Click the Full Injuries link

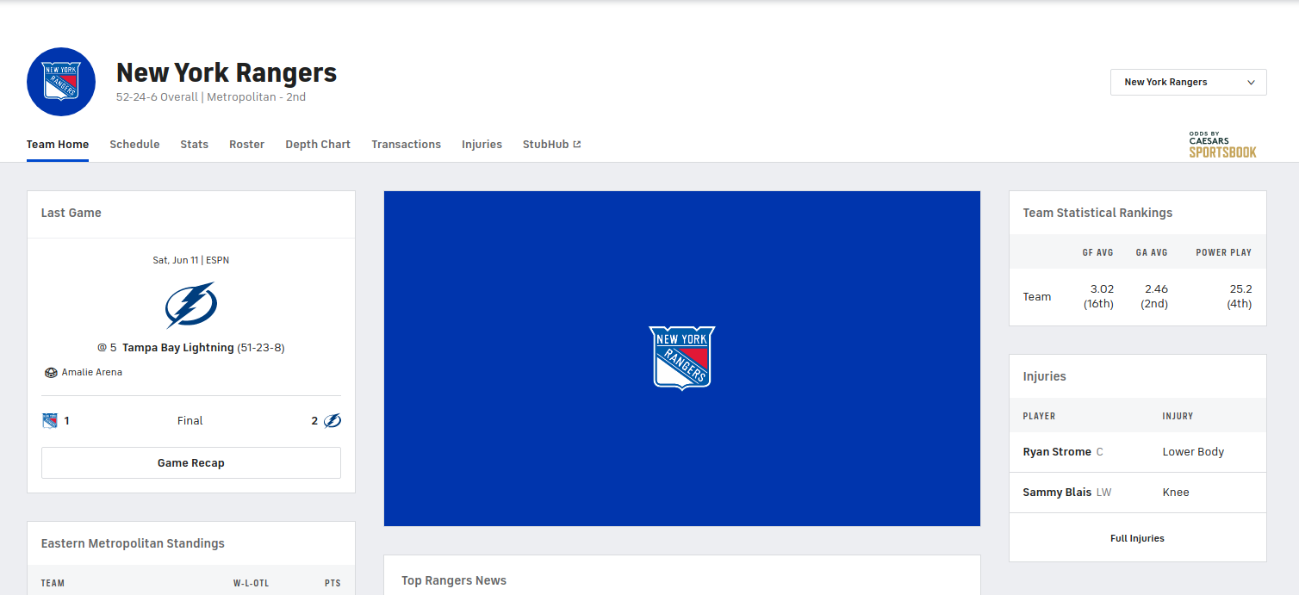point(1137,538)
